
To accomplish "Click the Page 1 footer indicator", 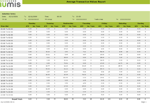I will pos(144,102).
